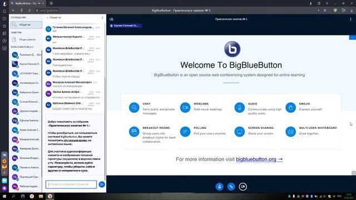Click the Emojis feature icon

(290, 107)
